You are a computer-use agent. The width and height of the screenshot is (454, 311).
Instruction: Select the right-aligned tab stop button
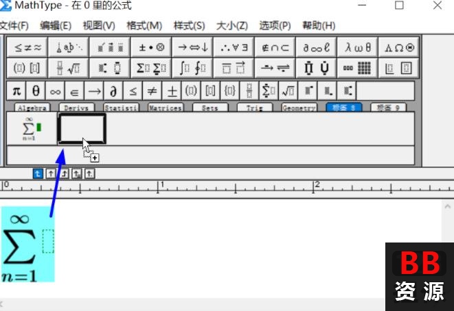coord(64,173)
